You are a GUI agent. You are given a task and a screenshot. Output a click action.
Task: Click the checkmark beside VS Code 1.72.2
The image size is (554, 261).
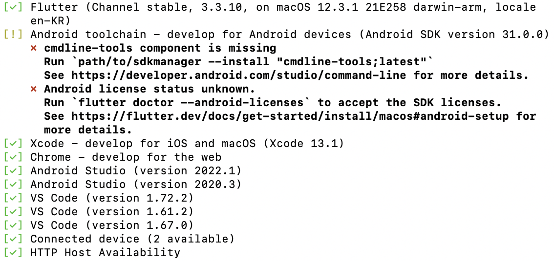[x=13, y=198]
